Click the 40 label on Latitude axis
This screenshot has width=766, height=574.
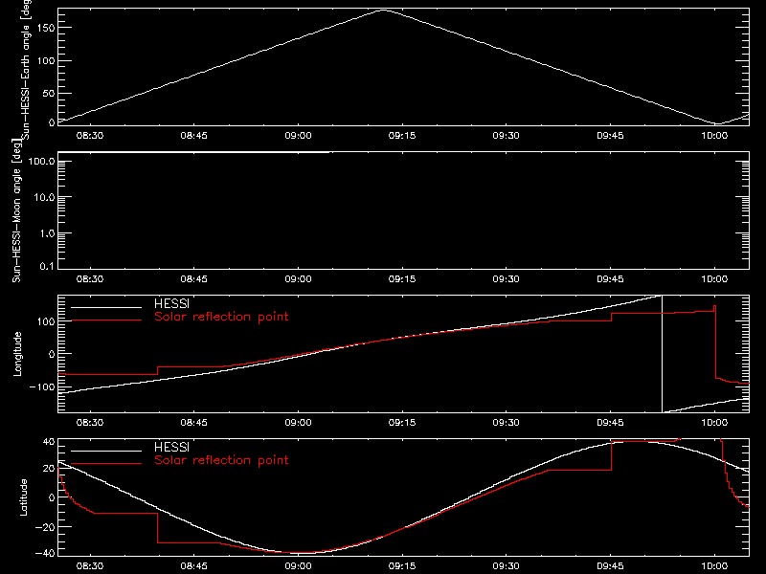(x=49, y=442)
